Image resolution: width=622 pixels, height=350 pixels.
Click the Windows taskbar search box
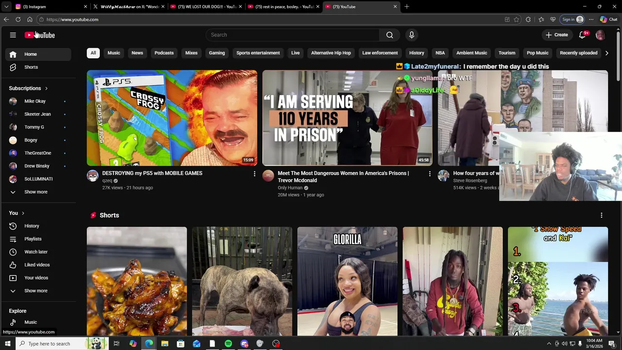point(62,344)
